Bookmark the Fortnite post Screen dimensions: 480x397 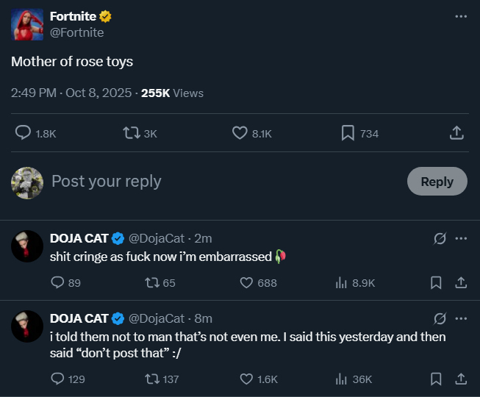pyautogui.click(x=348, y=133)
